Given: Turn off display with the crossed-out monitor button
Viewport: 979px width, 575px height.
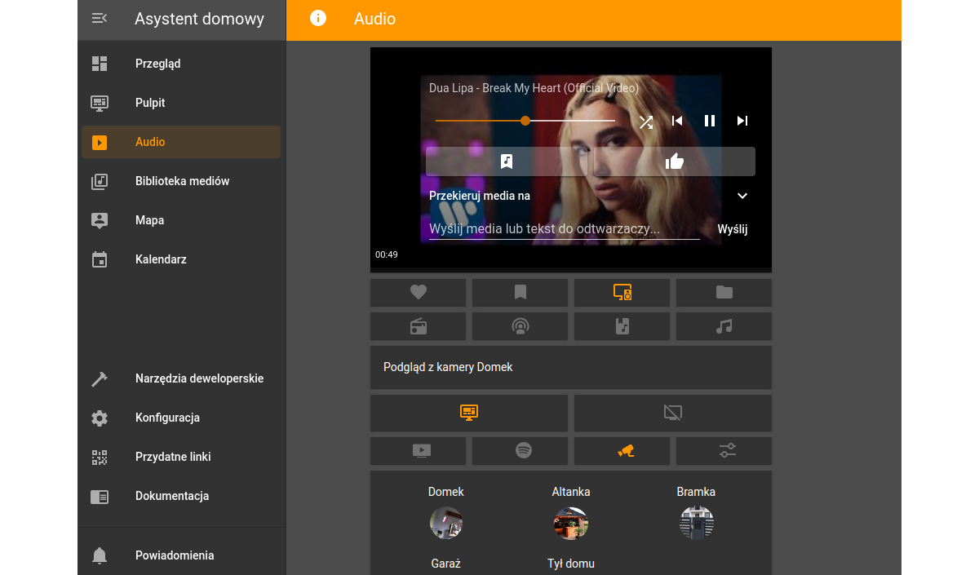Looking at the screenshot, I should (673, 413).
